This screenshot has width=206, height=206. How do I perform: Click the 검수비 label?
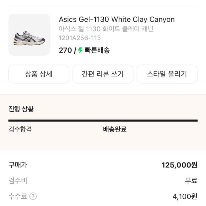pos(18,181)
